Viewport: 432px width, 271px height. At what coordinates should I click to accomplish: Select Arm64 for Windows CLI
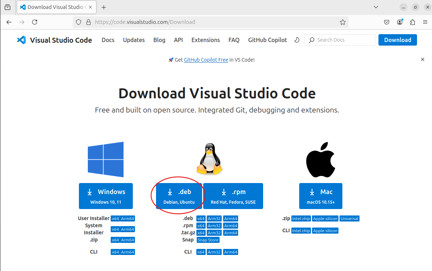(x=127, y=252)
